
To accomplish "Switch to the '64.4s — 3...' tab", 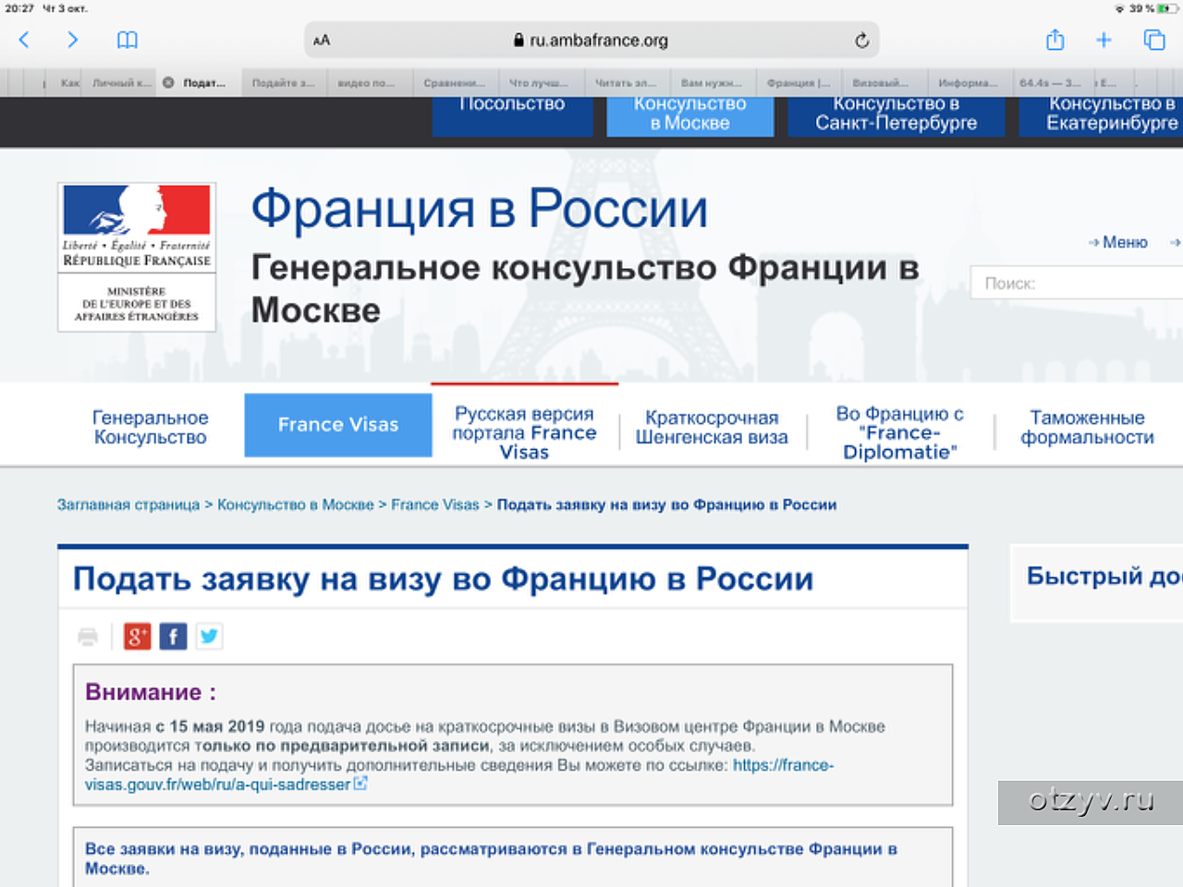I will pos(1051,83).
